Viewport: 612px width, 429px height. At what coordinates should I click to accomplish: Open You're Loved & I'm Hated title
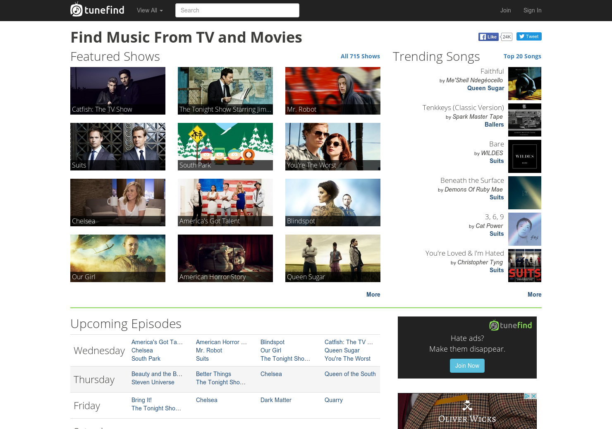[465, 253]
